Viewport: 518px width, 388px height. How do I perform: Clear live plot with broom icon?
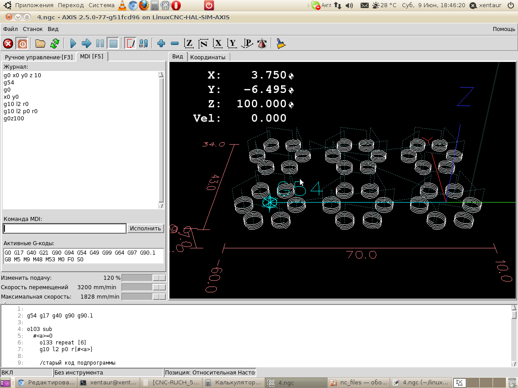click(x=281, y=44)
